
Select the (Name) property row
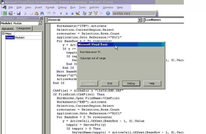tap(10, 37)
